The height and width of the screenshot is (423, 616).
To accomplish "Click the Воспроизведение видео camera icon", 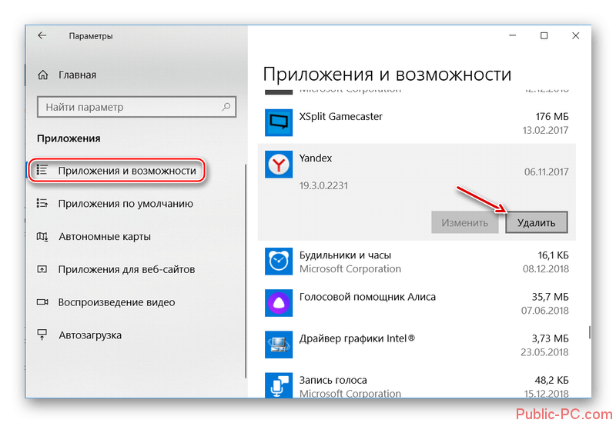I will click(x=42, y=302).
